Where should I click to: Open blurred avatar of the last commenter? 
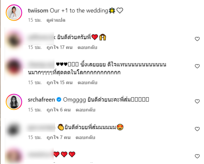click(x=14, y=155)
